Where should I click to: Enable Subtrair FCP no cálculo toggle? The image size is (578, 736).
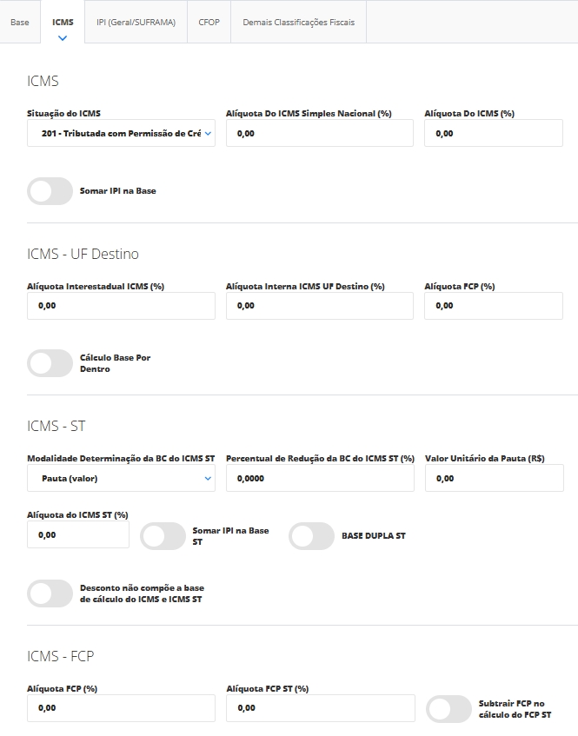(448, 709)
